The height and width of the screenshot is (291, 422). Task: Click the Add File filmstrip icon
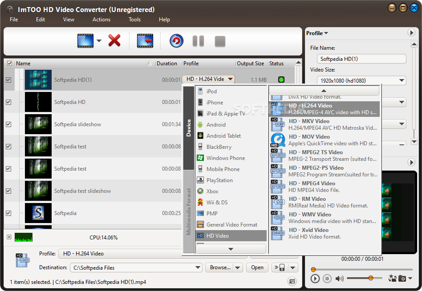(85, 41)
